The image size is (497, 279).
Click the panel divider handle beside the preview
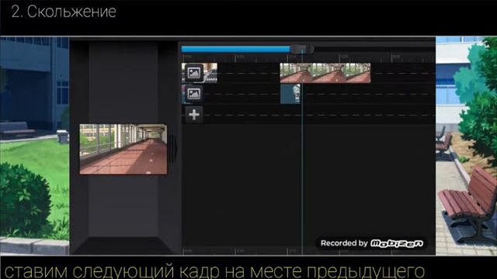click(172, 149)
